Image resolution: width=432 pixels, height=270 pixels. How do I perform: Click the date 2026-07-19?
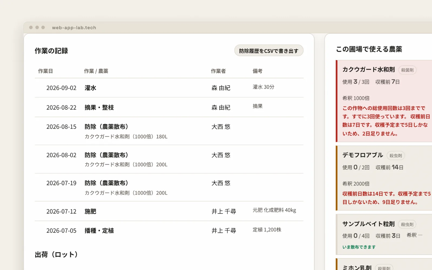tap(61, 183)
